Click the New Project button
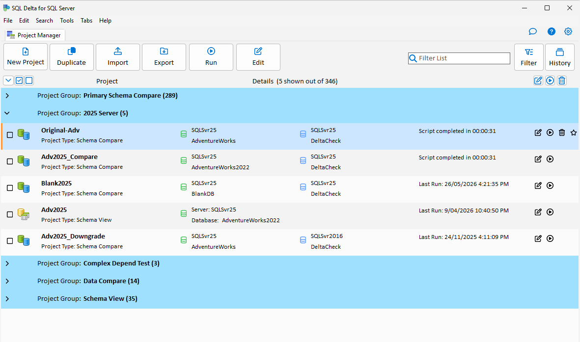Screen dimensions: 580x342 26,57
